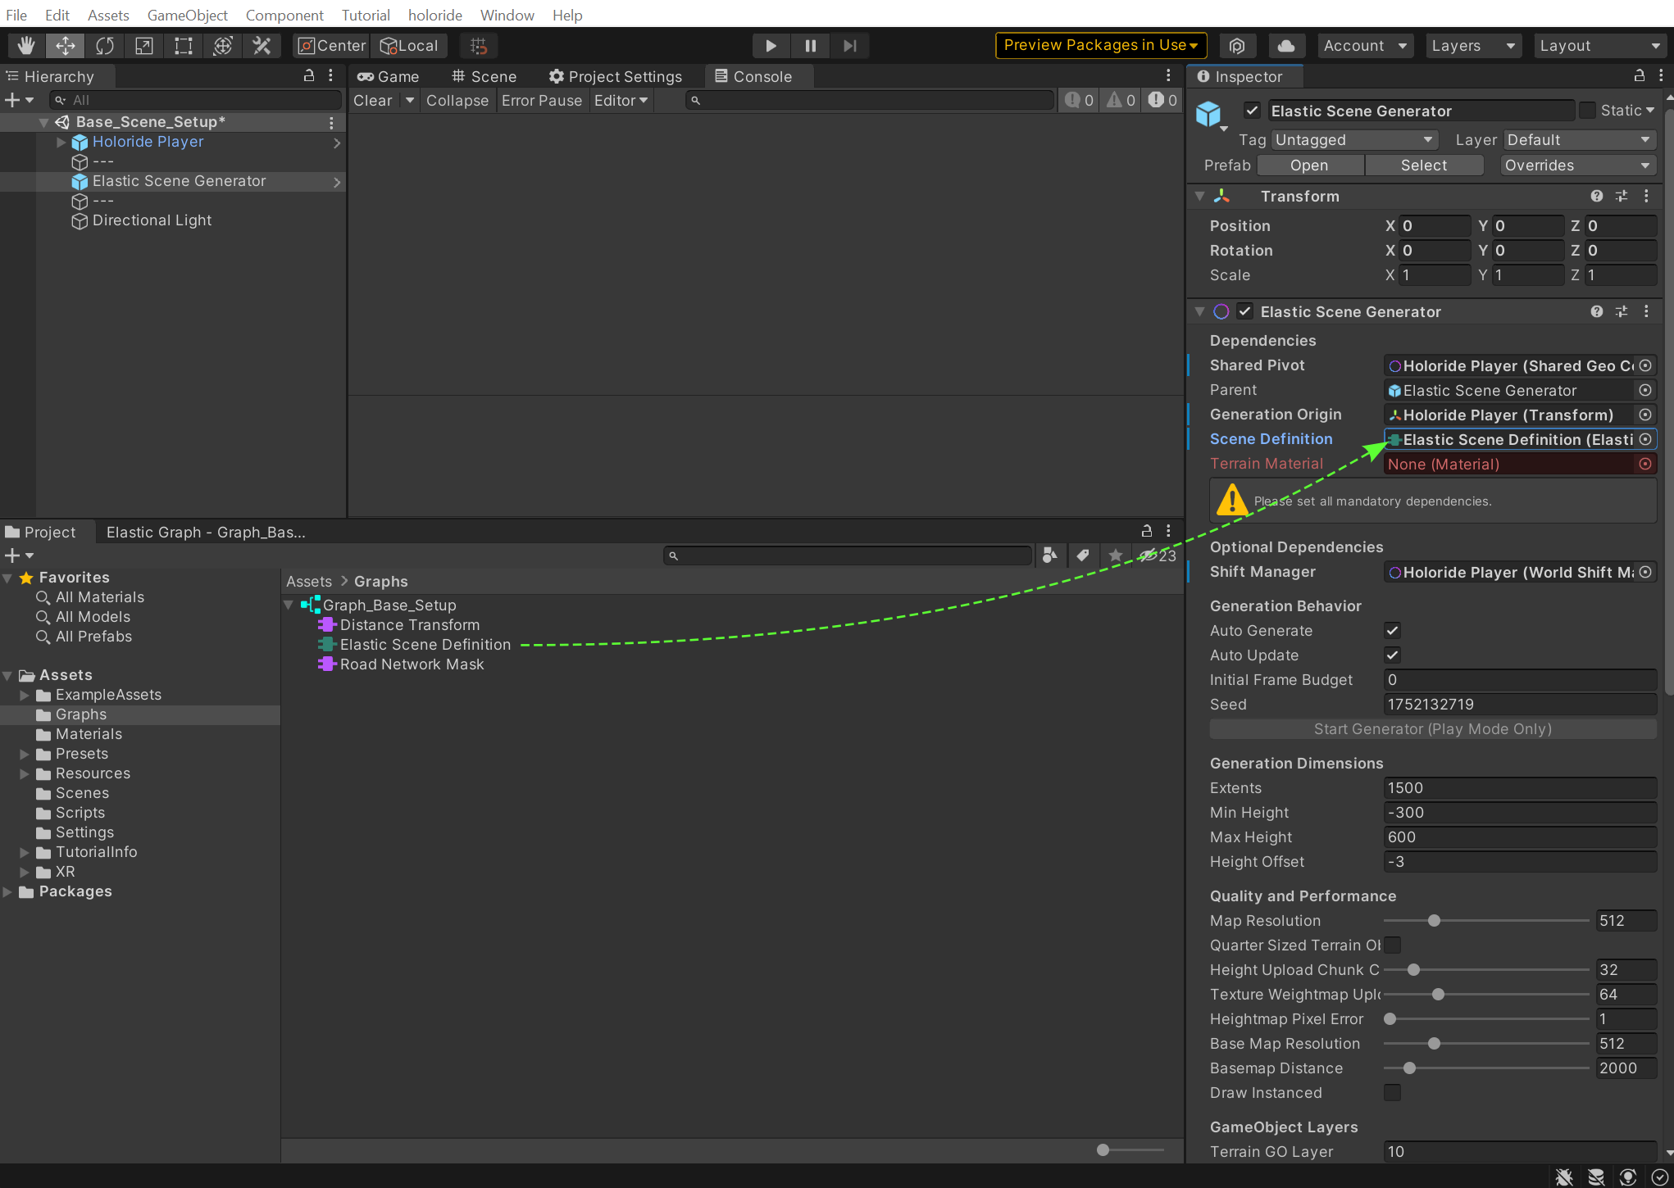
Task: Click the Console Clear button
Action: click(372, 100)
